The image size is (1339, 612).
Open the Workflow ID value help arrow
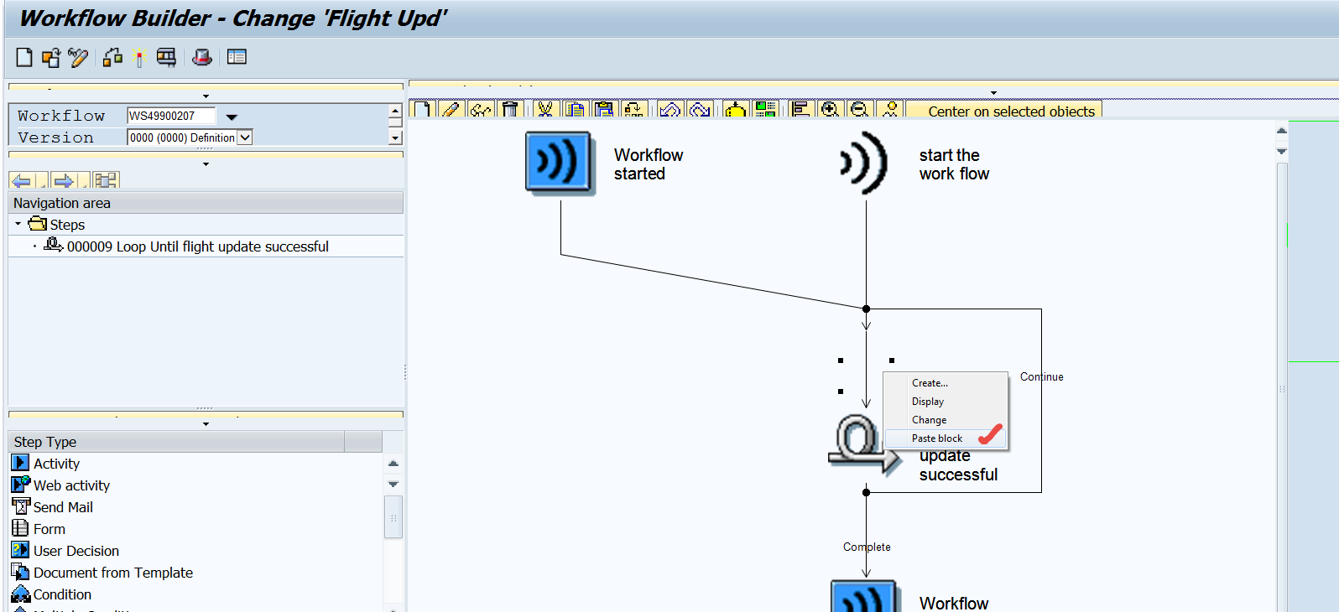(232, 117)
